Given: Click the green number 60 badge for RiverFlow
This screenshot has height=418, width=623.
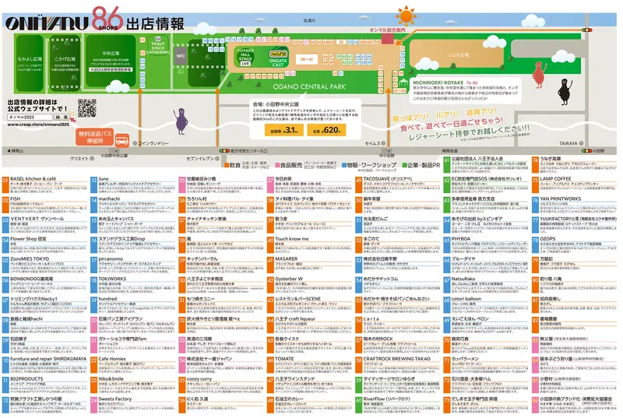Looking at the screenshot, I should [x=358, y=406].
